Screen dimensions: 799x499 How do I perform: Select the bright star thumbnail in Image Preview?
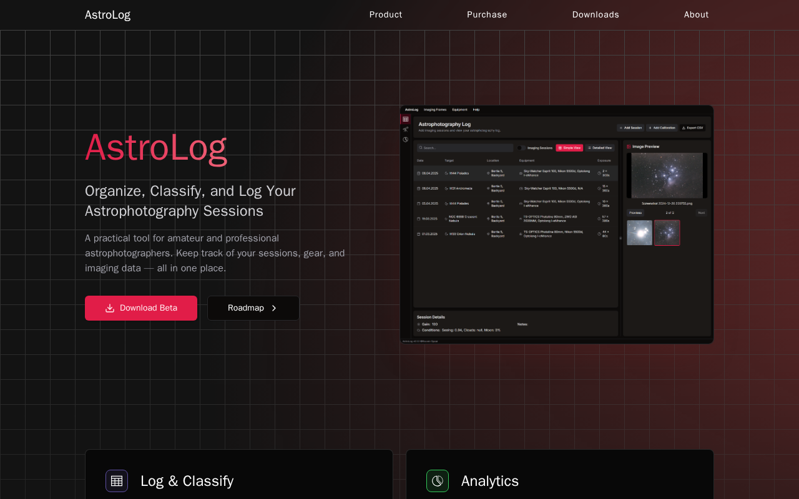[x=639, y=233]
